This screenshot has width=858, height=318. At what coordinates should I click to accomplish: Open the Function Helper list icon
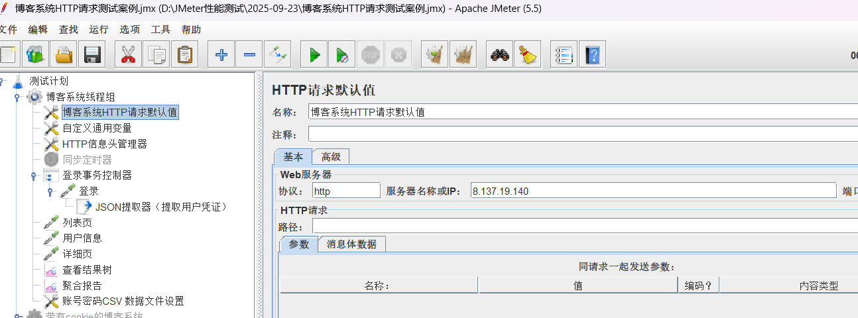564,54
